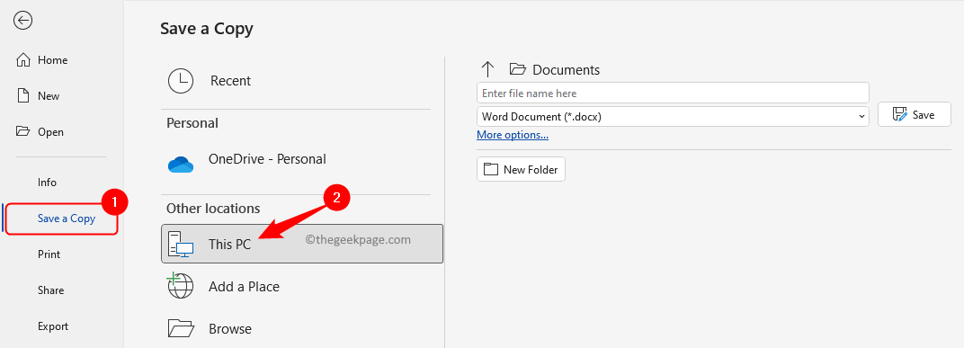Select the Export menu item
The width and height of the screenshot is (964, 348).
pyautogui.click(x=53, y=326)
